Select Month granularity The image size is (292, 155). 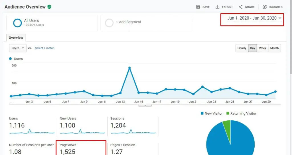click(x=275, y=48)
